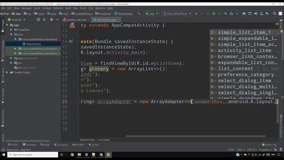Open the Gradle side tool window tab
The width and height of the screenshot is (284, 160).
click(281, 24)
